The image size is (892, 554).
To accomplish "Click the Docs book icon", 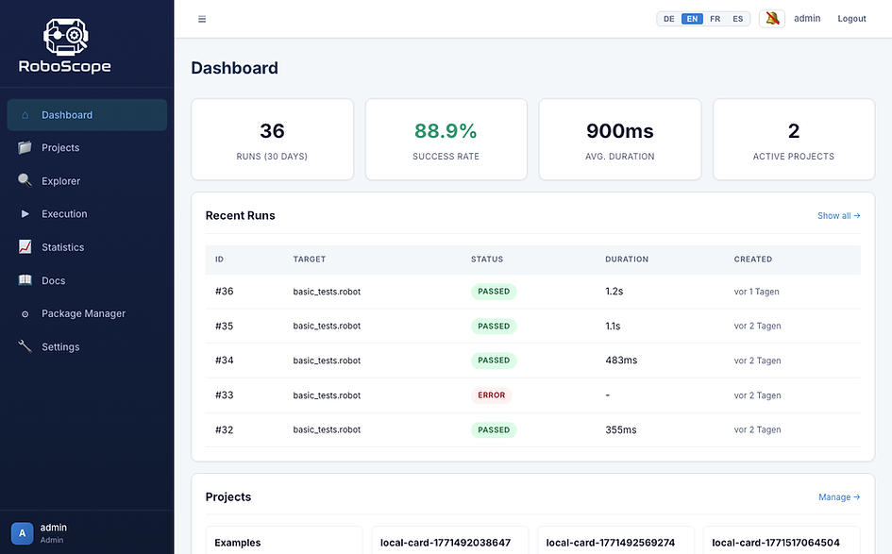I will coord(25,280).
